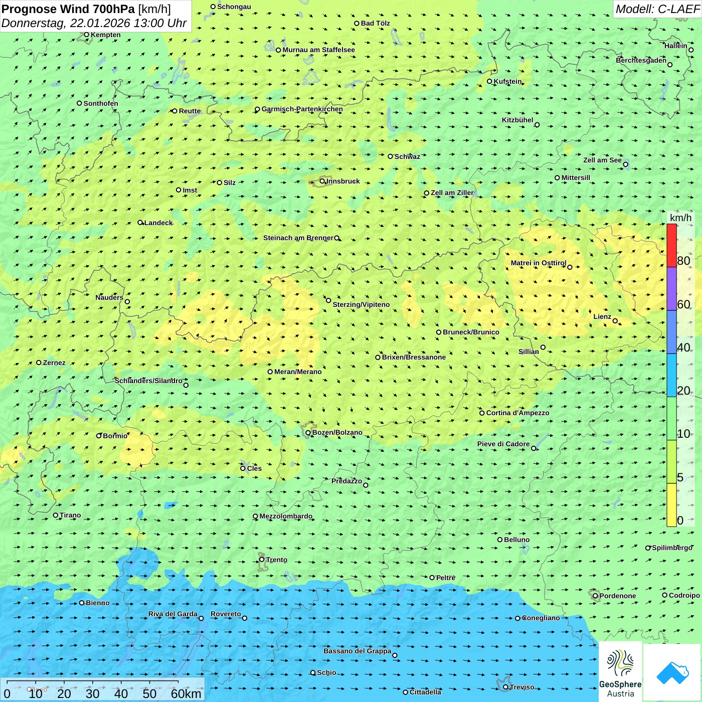Viewport: 702px width, 702px height.
Task: Click the Bruneck/Brunico label
Action: (471, 332)
